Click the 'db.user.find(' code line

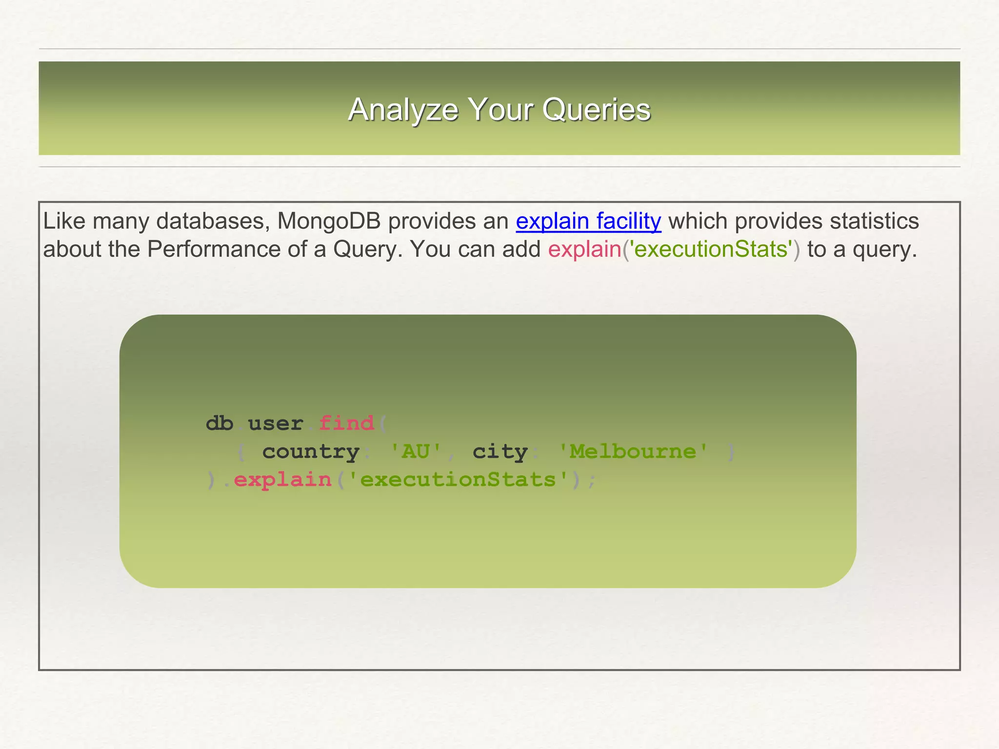pos(297,423)
